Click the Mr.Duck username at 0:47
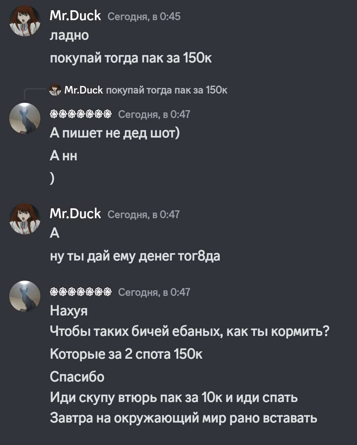The image size is (357, 445). pos(75,214)
